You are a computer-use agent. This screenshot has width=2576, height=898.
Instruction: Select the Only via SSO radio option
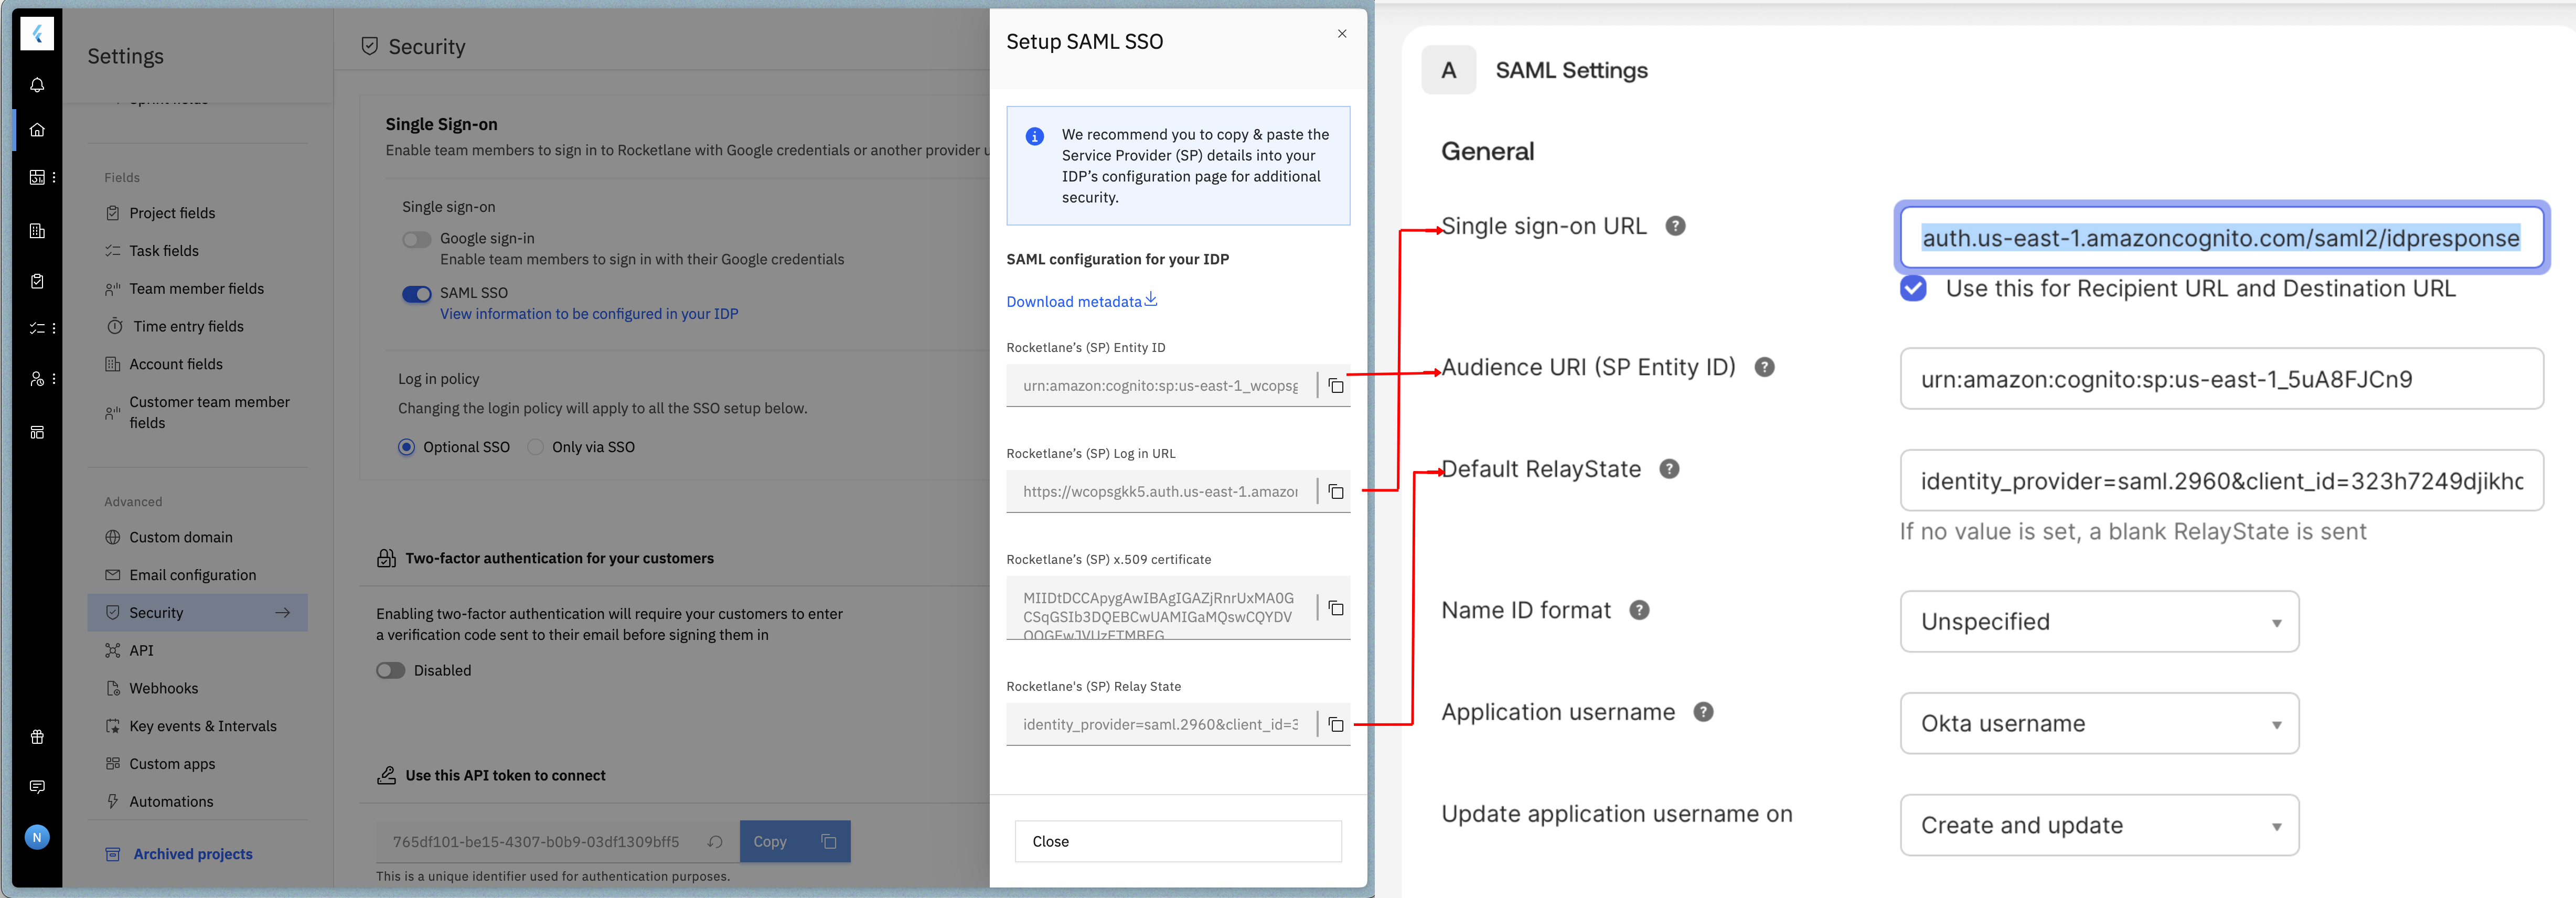click(536, 447)
